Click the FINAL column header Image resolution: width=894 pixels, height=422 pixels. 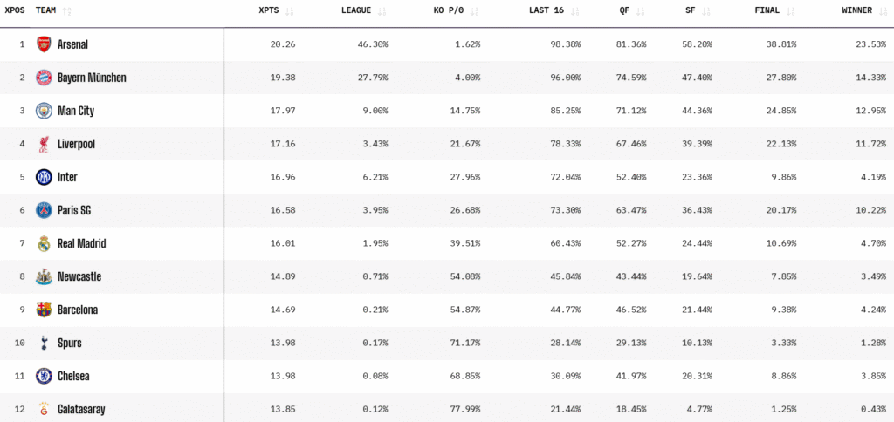click(x=767, y=11)
